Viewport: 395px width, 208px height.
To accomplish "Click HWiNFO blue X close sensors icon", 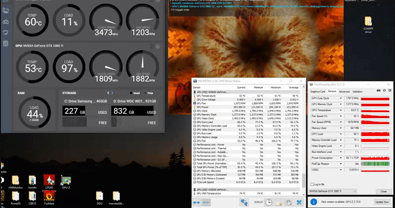I will click(299, 202).
